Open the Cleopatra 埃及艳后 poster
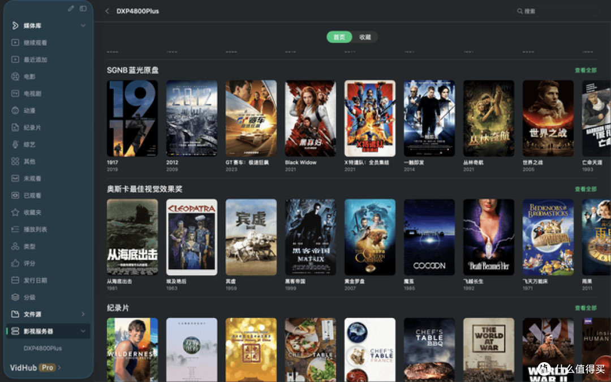 [x=192, y=237]
